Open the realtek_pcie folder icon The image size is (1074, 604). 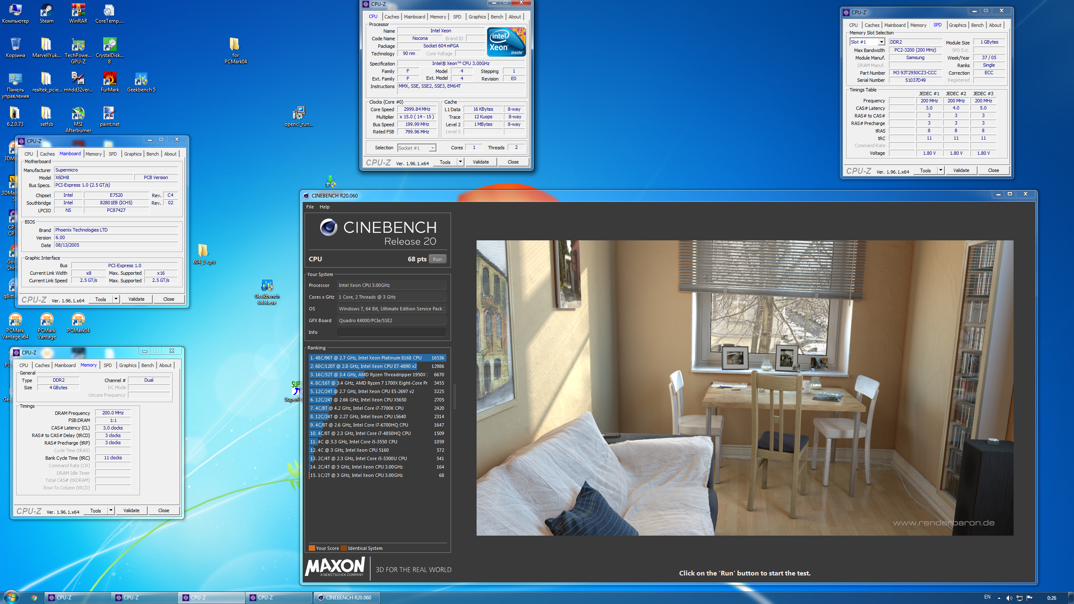coord(47,82)
